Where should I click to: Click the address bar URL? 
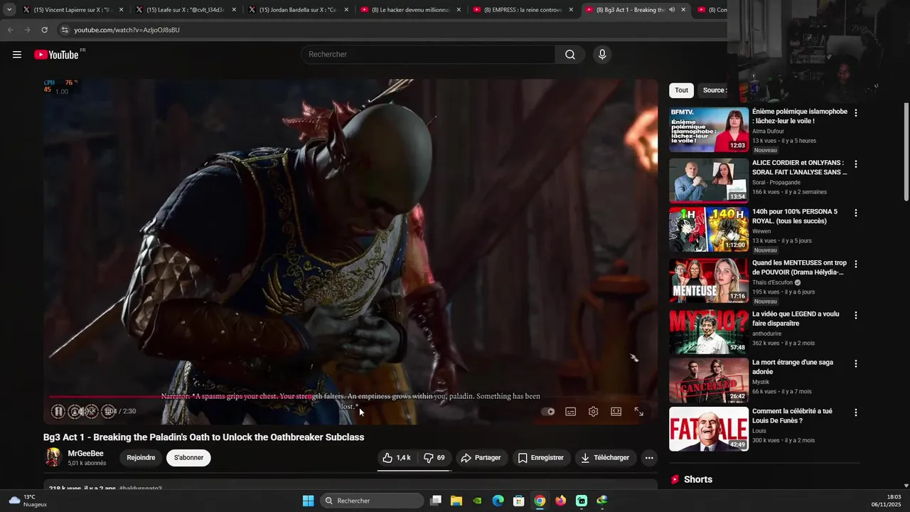[127, 30]
